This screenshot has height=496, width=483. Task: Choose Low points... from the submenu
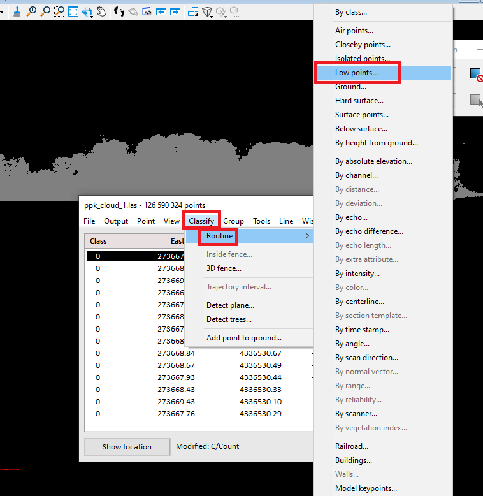[356, 73]
